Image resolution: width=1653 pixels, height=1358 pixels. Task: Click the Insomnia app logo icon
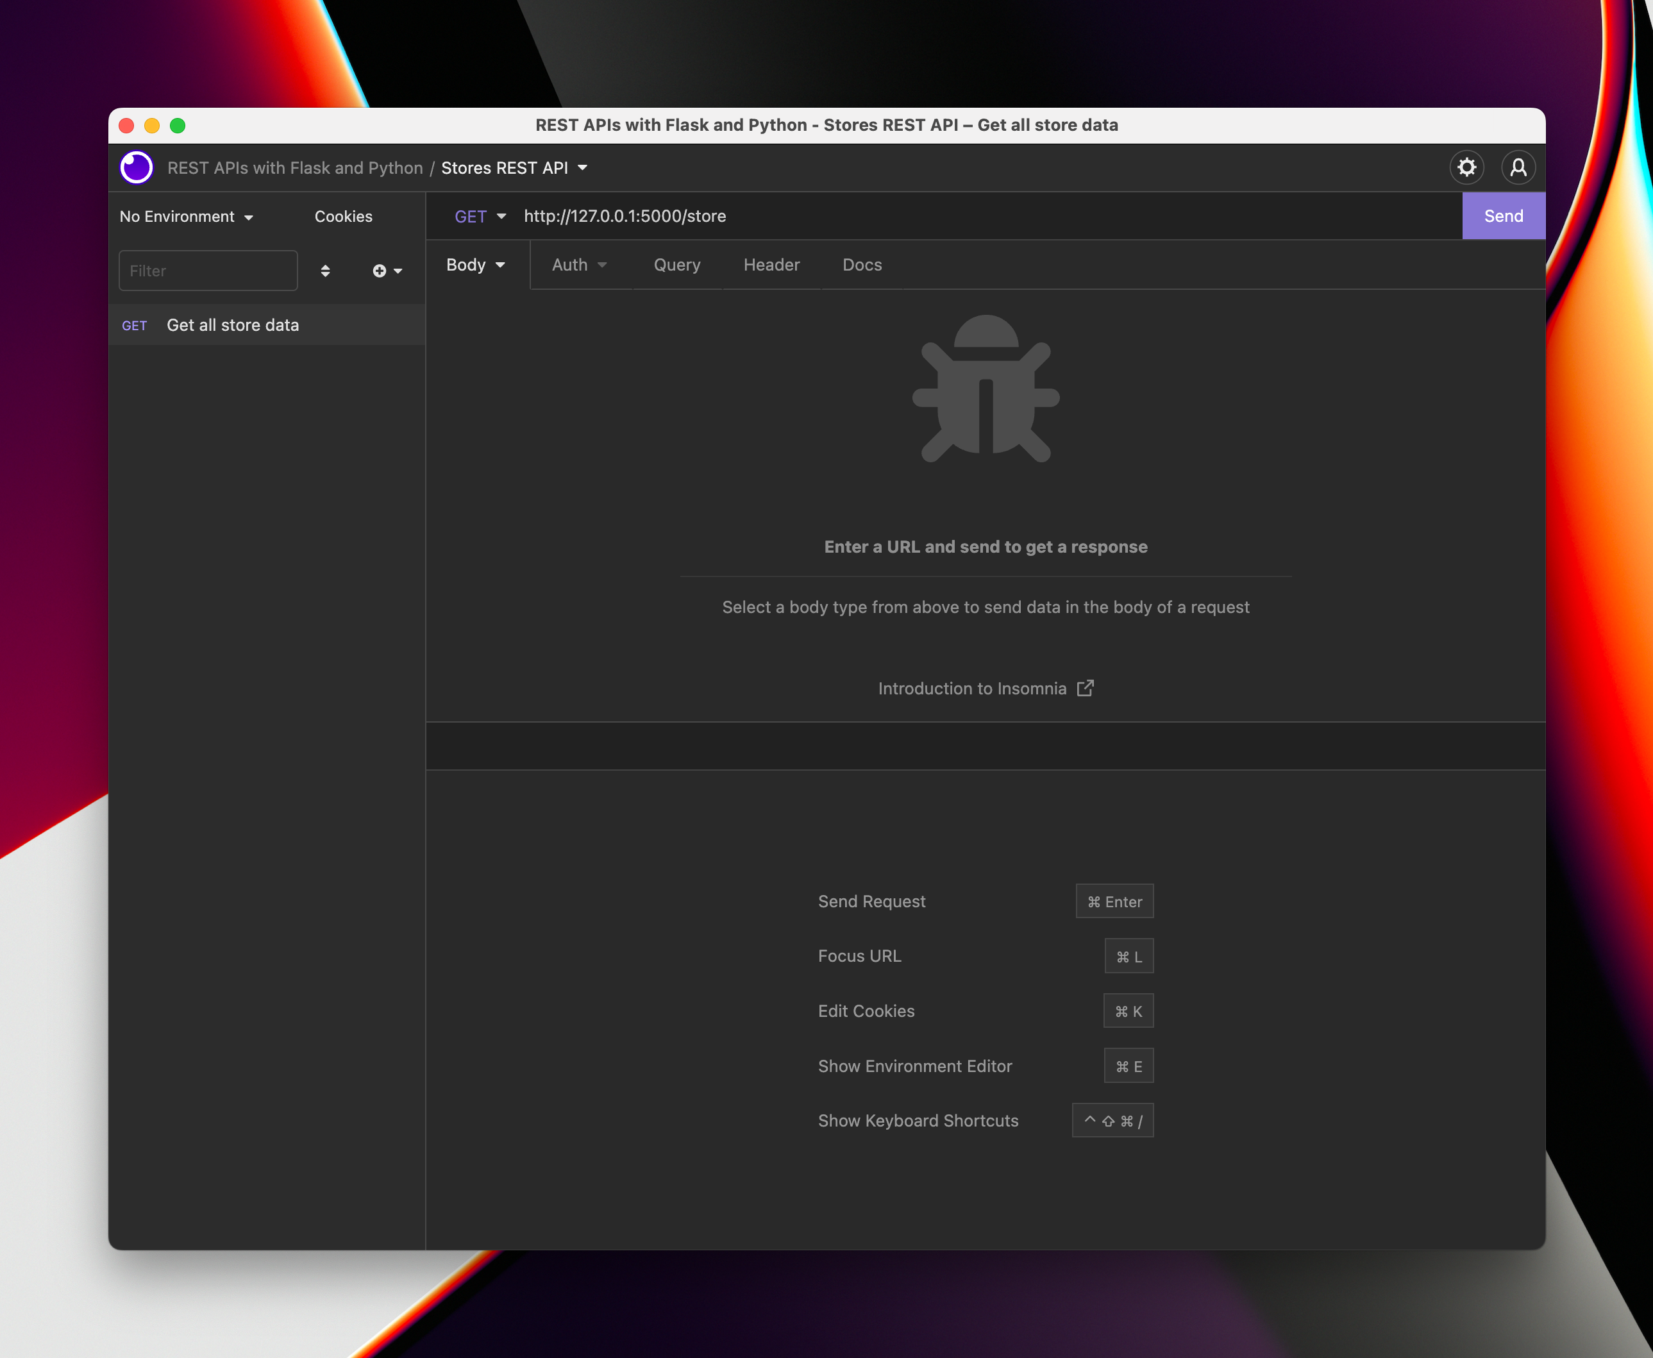pos(137,167)
